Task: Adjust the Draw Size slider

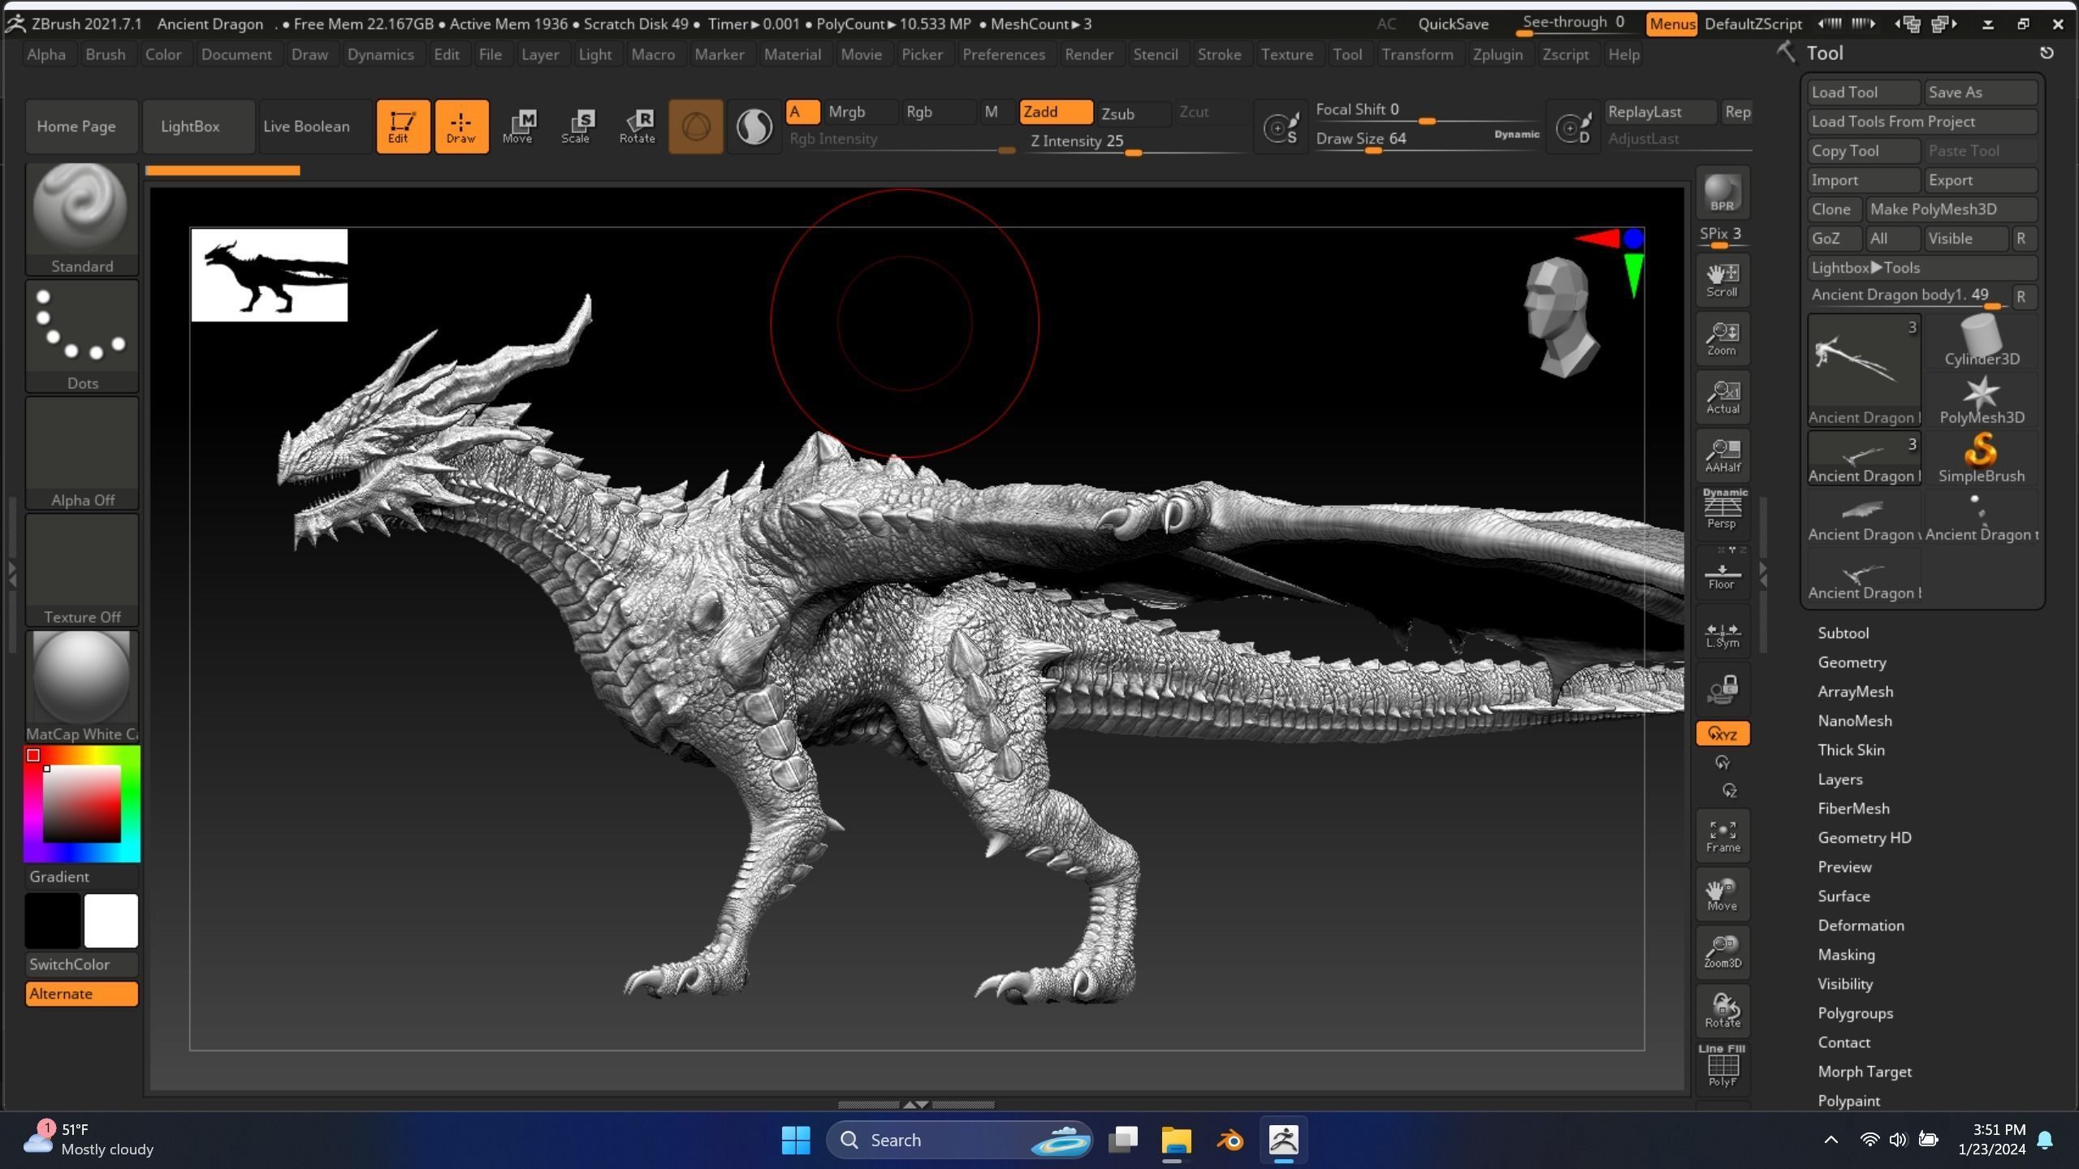Action: (1426, 140)
